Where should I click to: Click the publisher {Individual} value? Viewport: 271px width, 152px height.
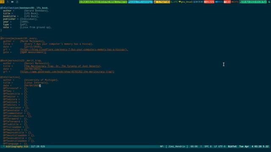[x=29, y=19]
